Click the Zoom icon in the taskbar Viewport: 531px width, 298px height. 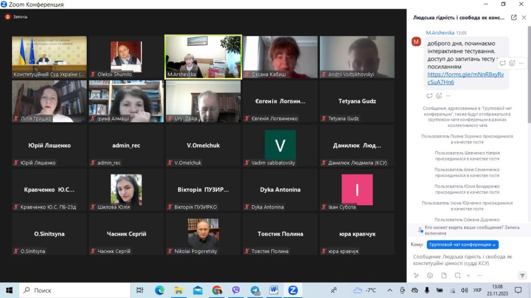[292, 290]
